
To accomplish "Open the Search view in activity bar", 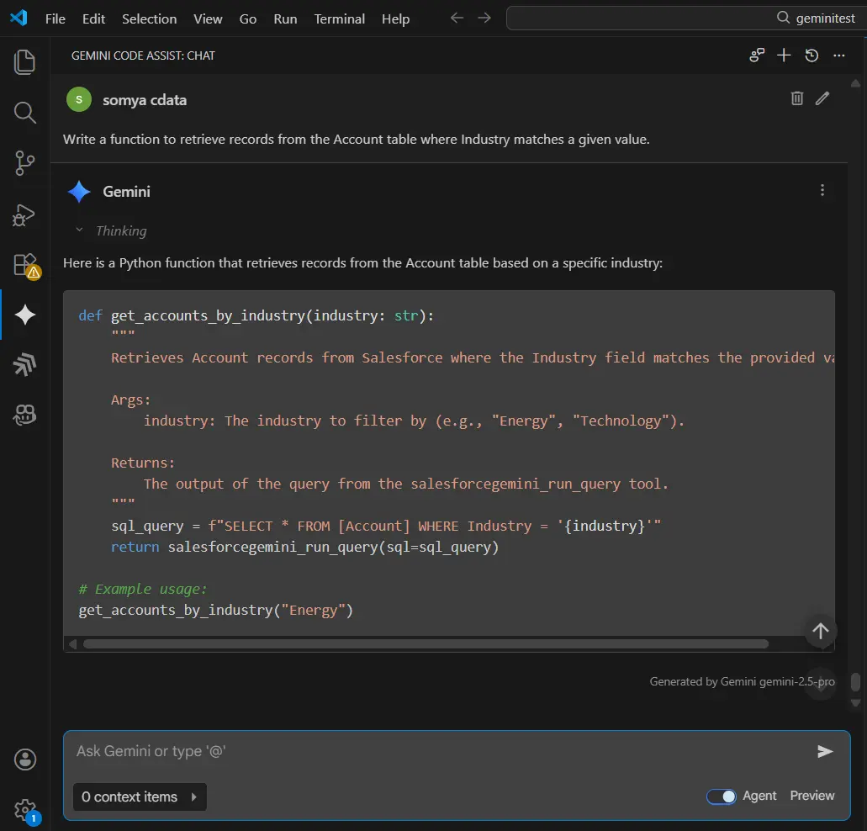I will 25,113.
